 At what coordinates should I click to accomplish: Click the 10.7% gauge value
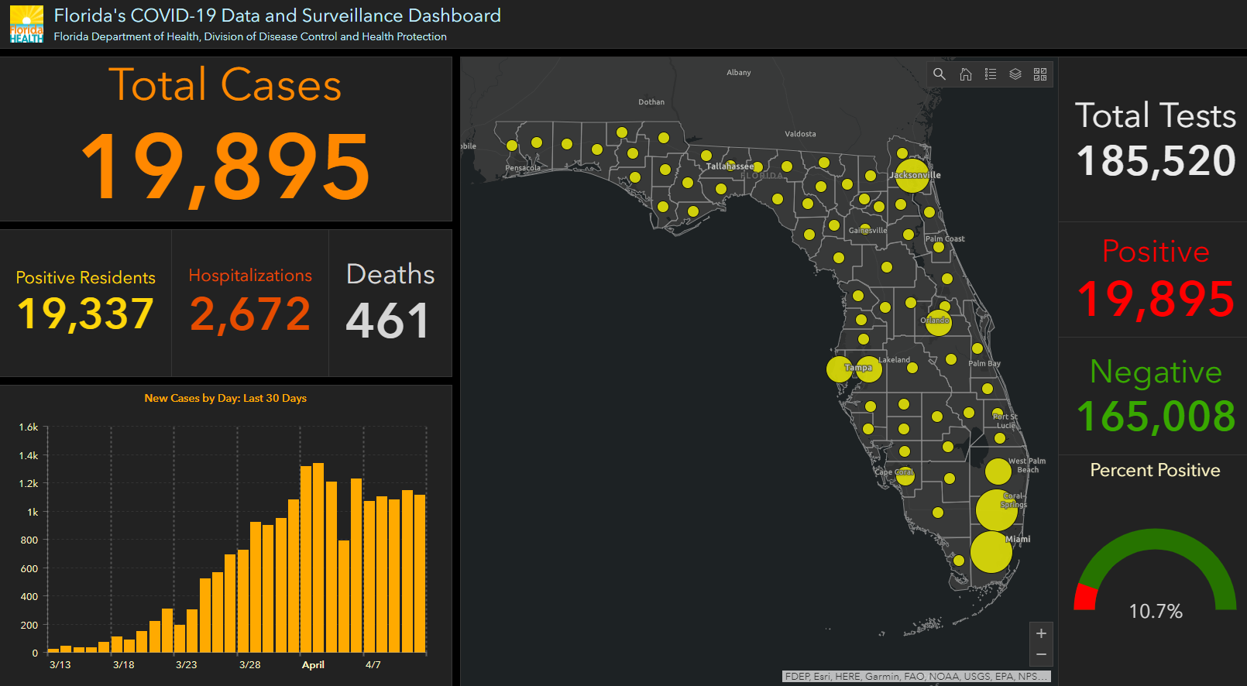pos(1156,612)
